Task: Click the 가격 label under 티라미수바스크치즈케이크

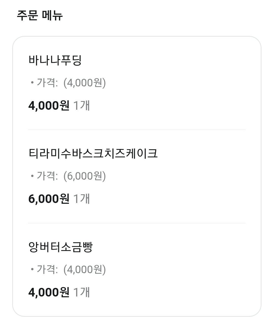Action: (45, 176)
